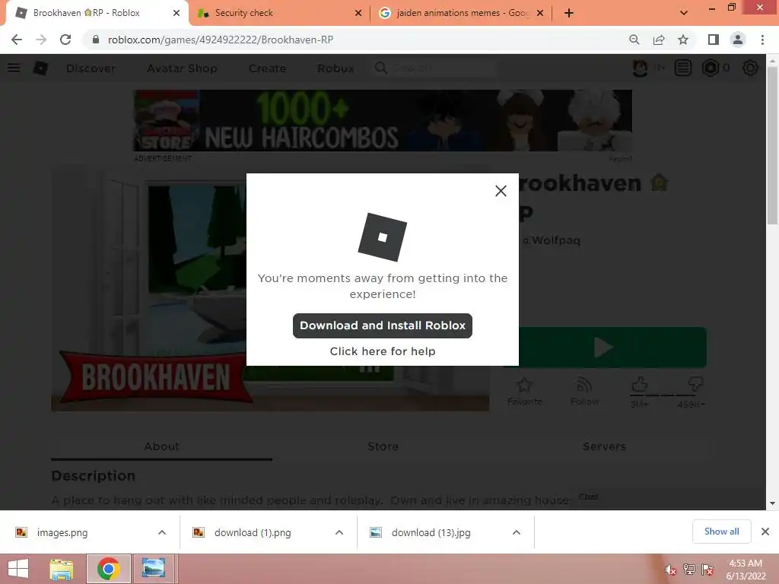Reload the Roblox page
The width and height of the screenshot is (779, 584).
(x=65, y=40)
